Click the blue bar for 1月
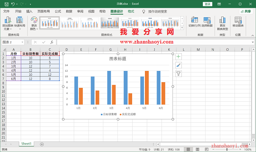Viewport: 256px width, 152px height. pos(76,90)
